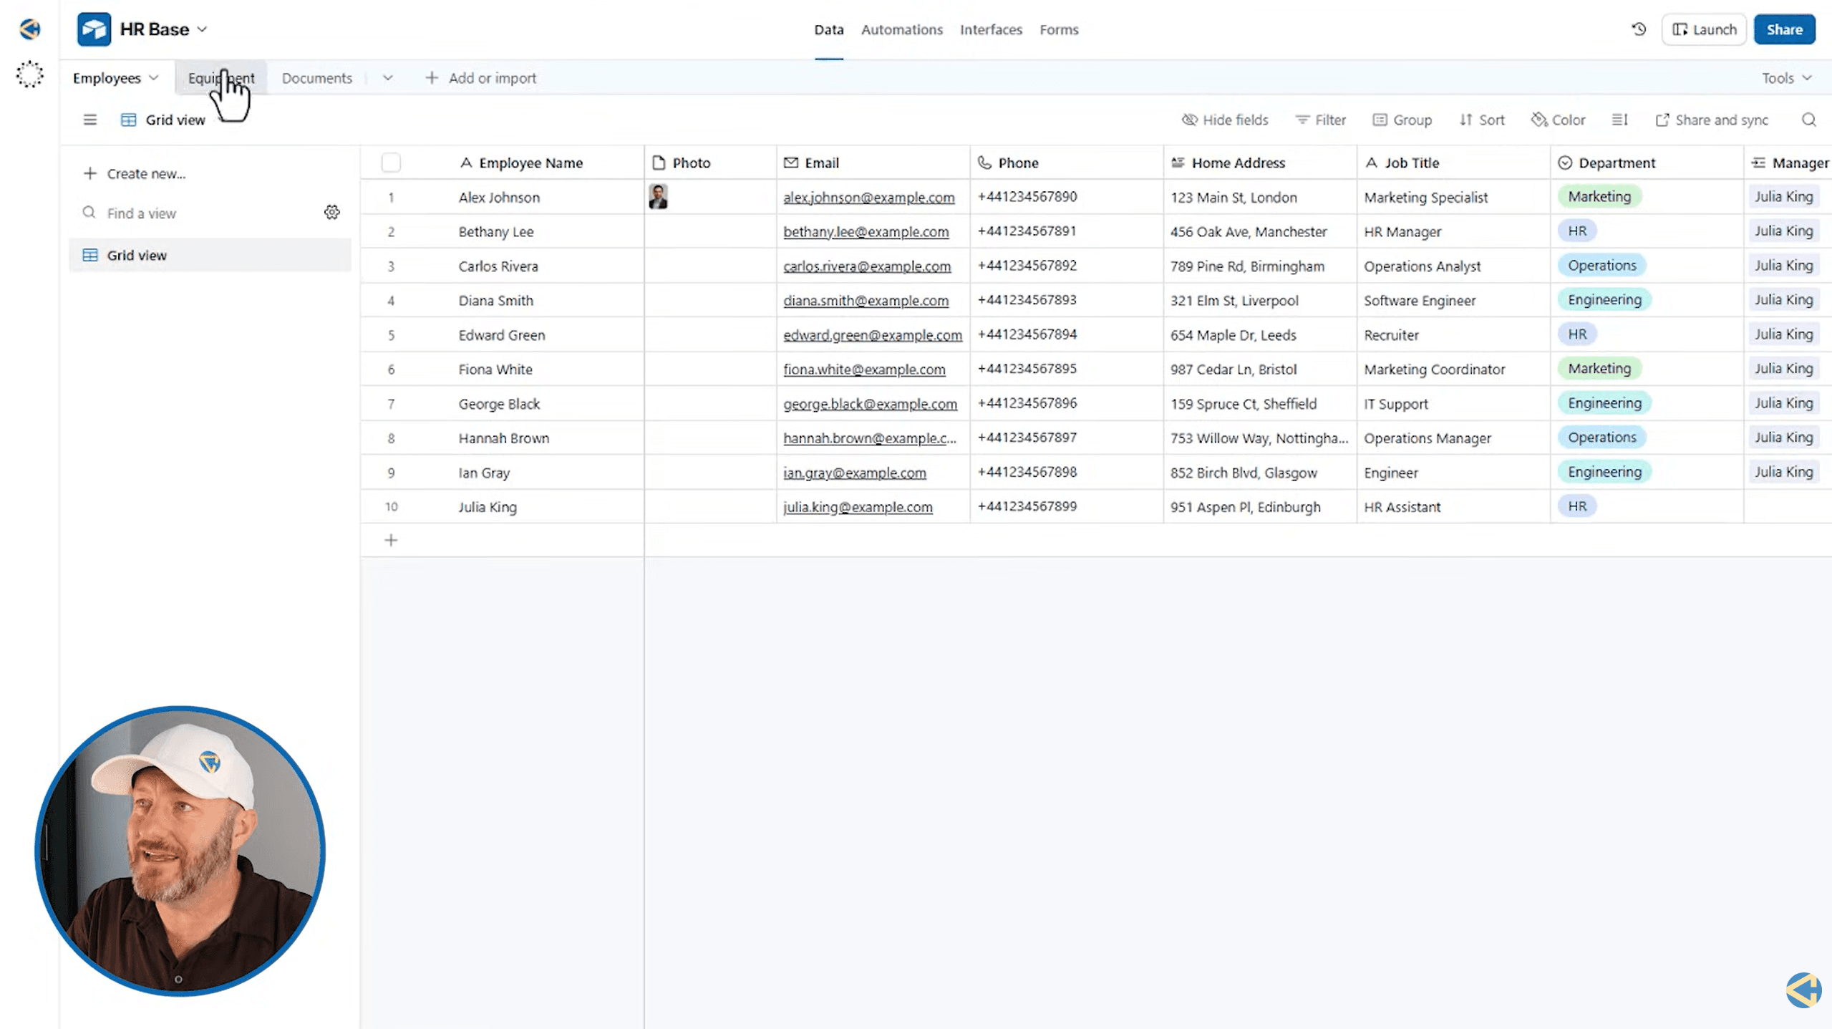Image resolution: width=1832 pixels, height=1029 pixels.
Task: Switch to the Automations tab
Action: [901, 29]
